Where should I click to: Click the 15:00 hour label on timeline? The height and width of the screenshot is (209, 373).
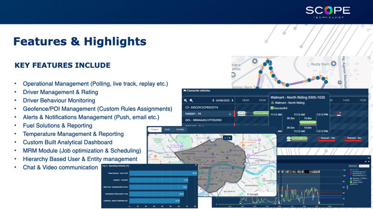(363, 100)
